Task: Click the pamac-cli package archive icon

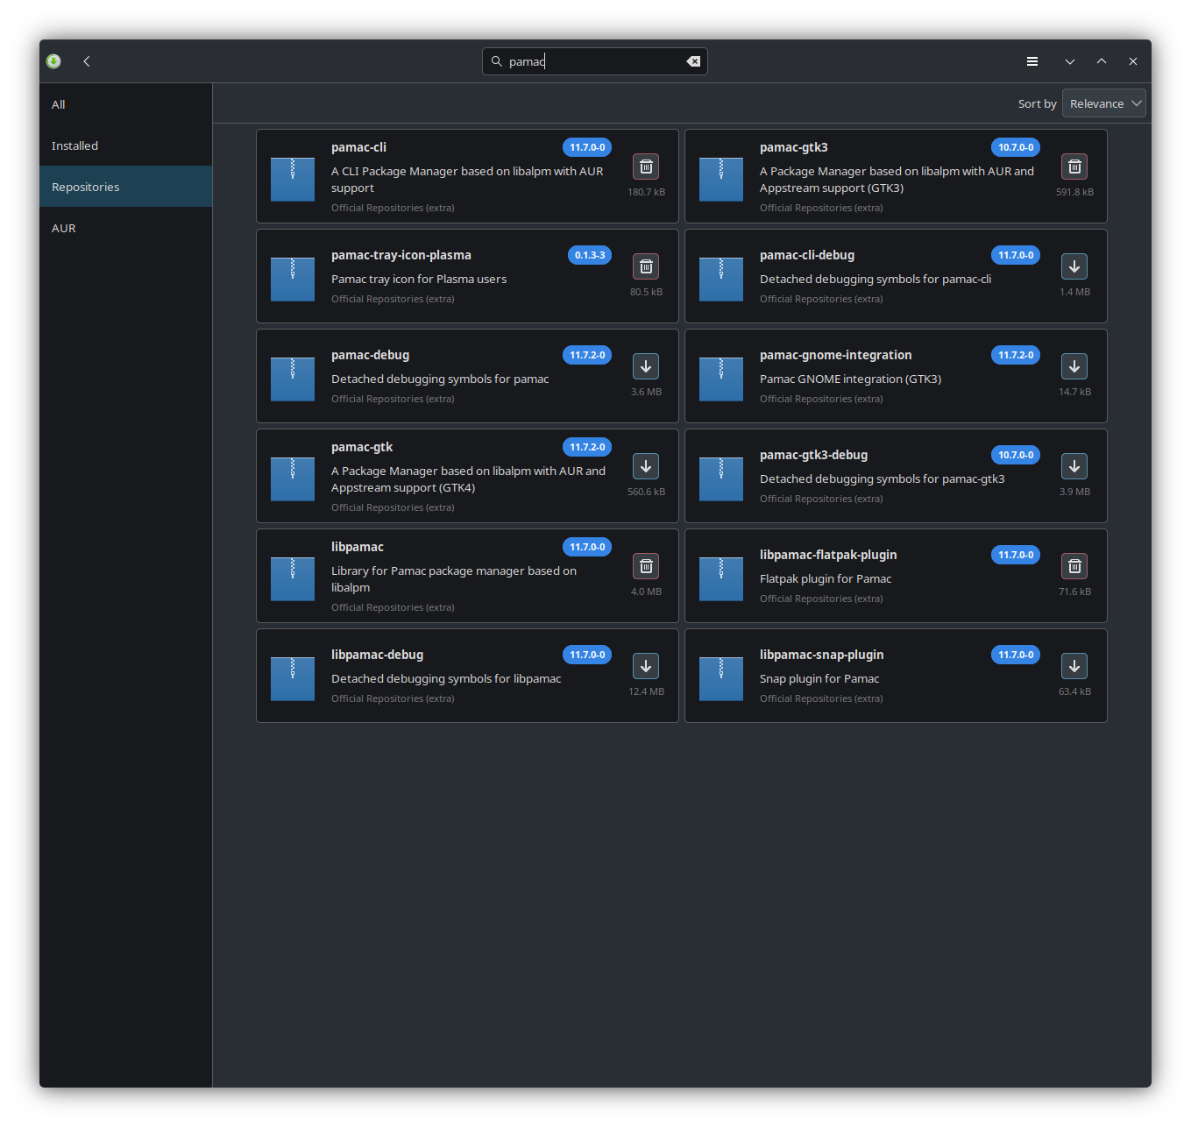Action: 293,180
